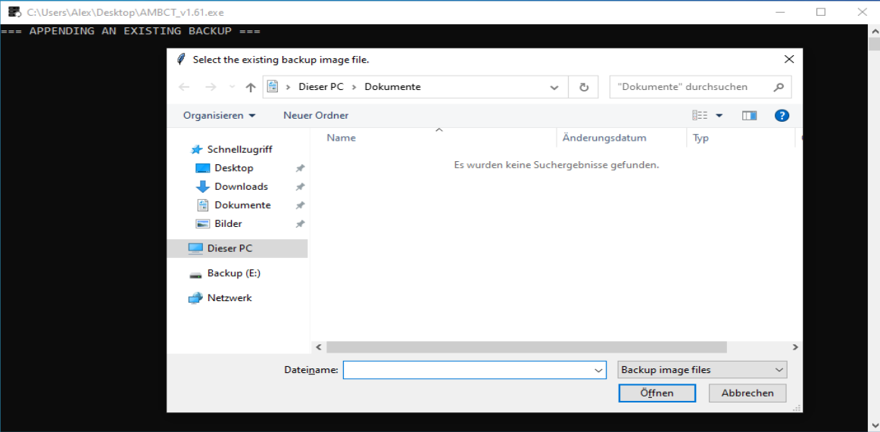This screenshot has height=432, width=880.
Task: Open the help question mark icon
Action: 782,116
